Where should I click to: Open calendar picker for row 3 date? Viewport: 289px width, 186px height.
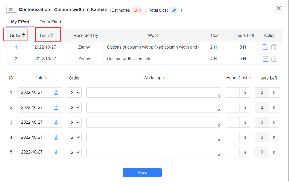(56, 122)
